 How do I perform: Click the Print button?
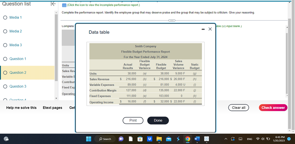point(133,121)
